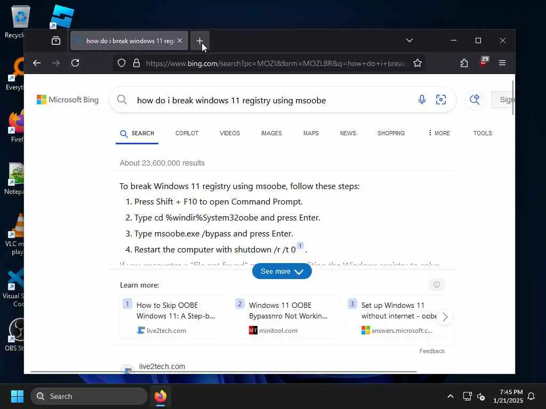The width and height of the screenshot is (546, 409).
Task: Switch to the Copilot tab
Action: click(x=187, y=133)
